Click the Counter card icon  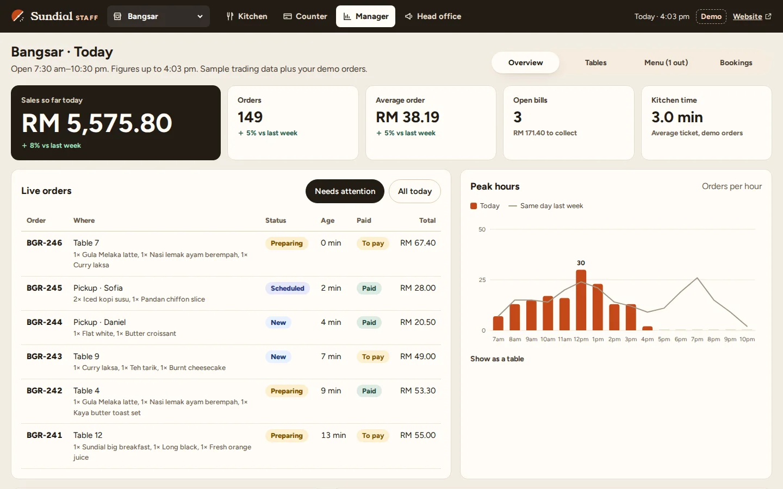tap(288, 16)
